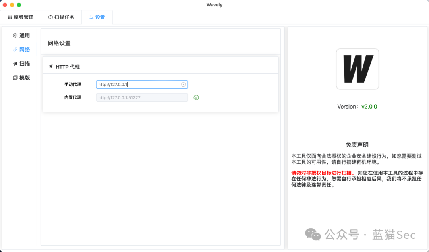This screenshot has height=252, width=429.
Task: Click the 手动代理 label
Action: pyautogui.click(x=73, y=85)
